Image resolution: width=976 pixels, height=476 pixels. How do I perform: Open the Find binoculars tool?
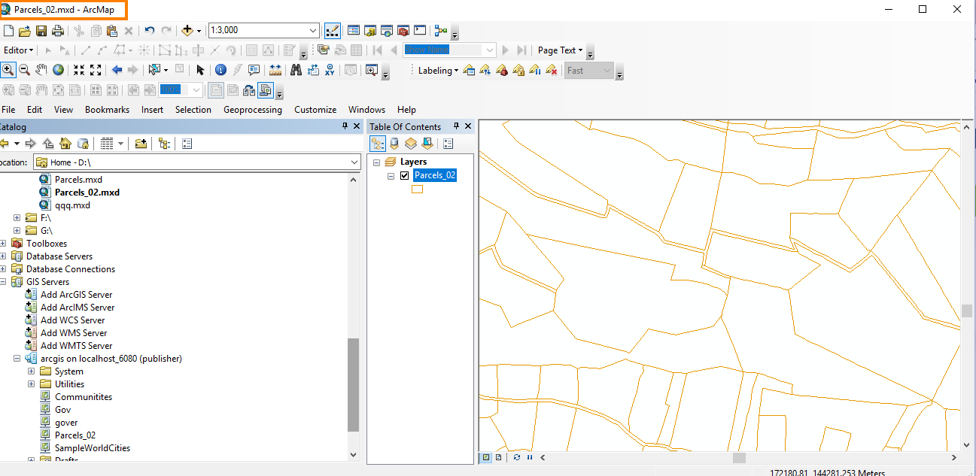(x=296, y=70)
